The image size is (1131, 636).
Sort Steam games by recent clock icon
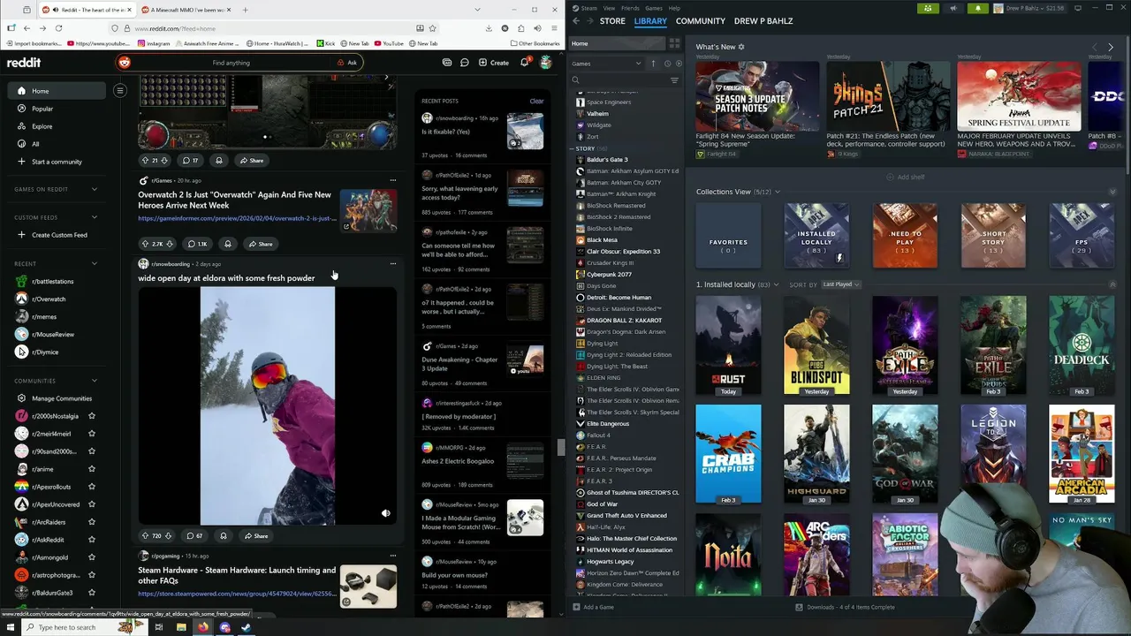(667, 64)
